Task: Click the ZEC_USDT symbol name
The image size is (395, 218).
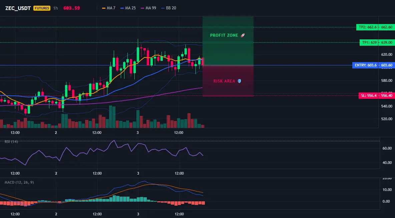Action: point(18,8)
